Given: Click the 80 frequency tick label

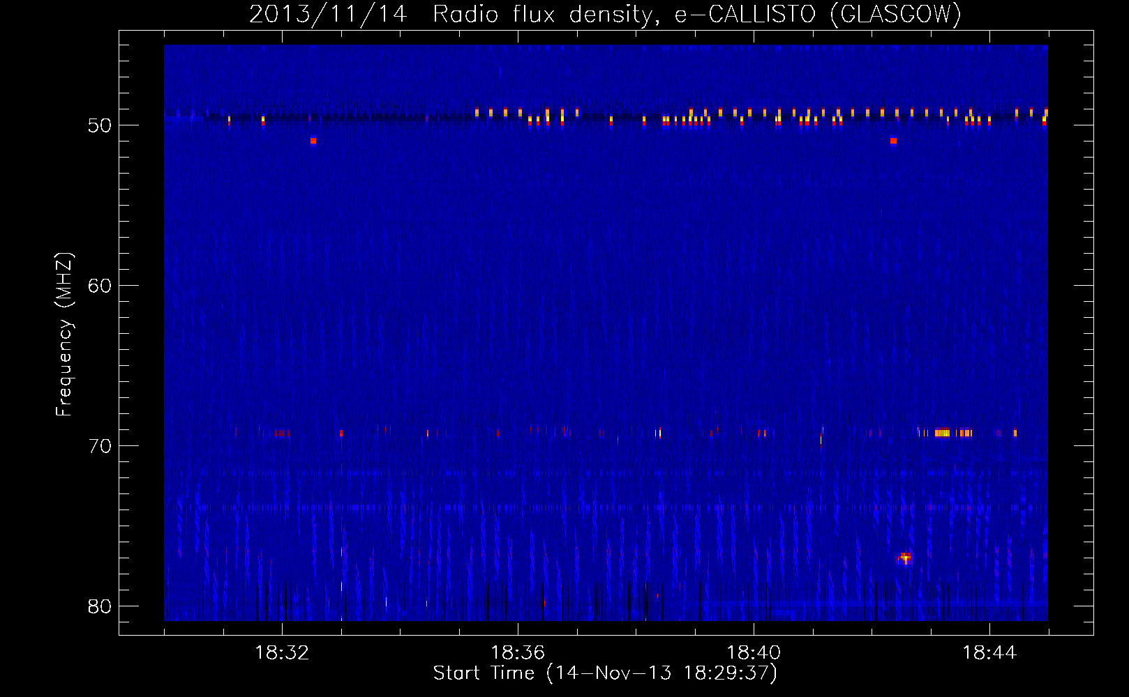Looking at the screenshot, I should pyautogui.click(x=100, y=606).
